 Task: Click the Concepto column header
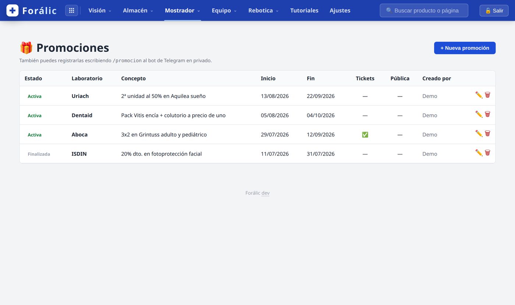[134, 79]
